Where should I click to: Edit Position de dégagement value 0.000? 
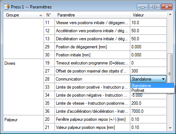(148, 47)
